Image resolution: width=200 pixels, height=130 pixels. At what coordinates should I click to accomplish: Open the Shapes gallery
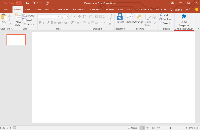coord(130,20)
